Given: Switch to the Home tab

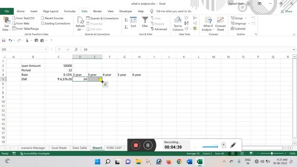Looking at the screenshot, I should coord(20,11).
